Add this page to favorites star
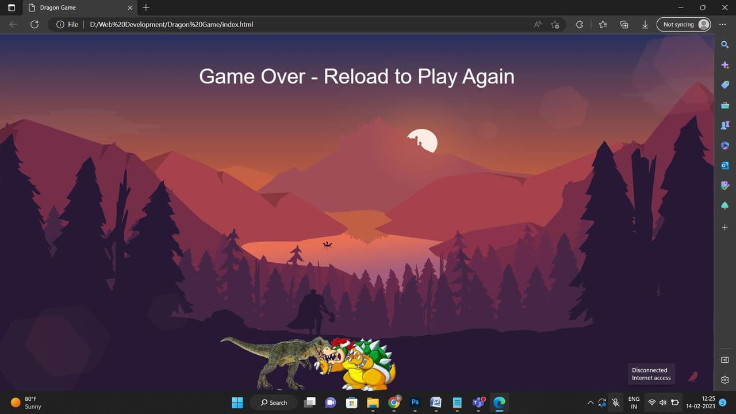Screen dimensions: 736x414 click(x=555, y=25)
